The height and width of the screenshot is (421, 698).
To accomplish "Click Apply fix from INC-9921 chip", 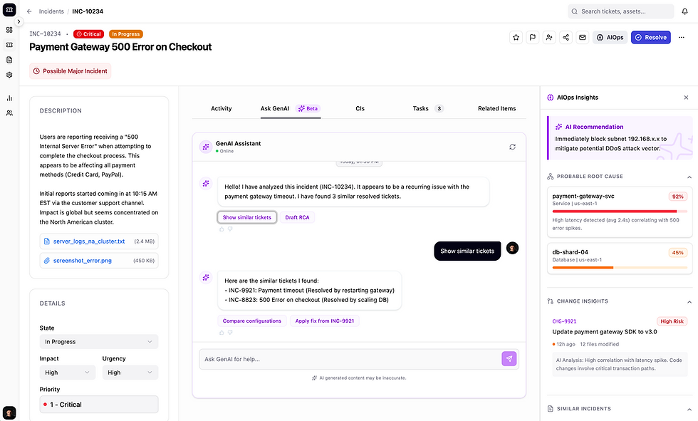I will (325, 321).
